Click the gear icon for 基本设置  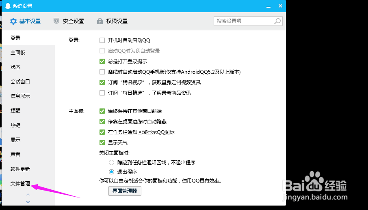(13, 21)
